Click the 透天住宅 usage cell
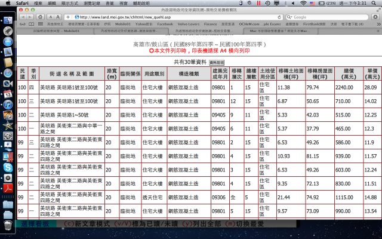The width and height of the screenshot is (382, 239). click(x=155, y=198)
